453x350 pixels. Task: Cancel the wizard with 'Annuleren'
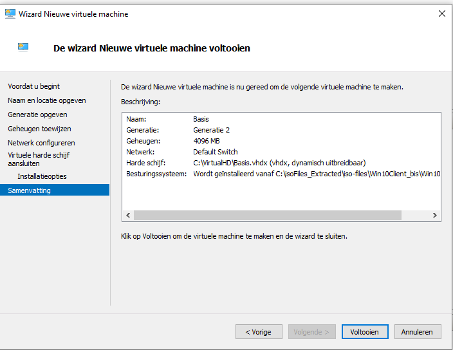[418, 332]
